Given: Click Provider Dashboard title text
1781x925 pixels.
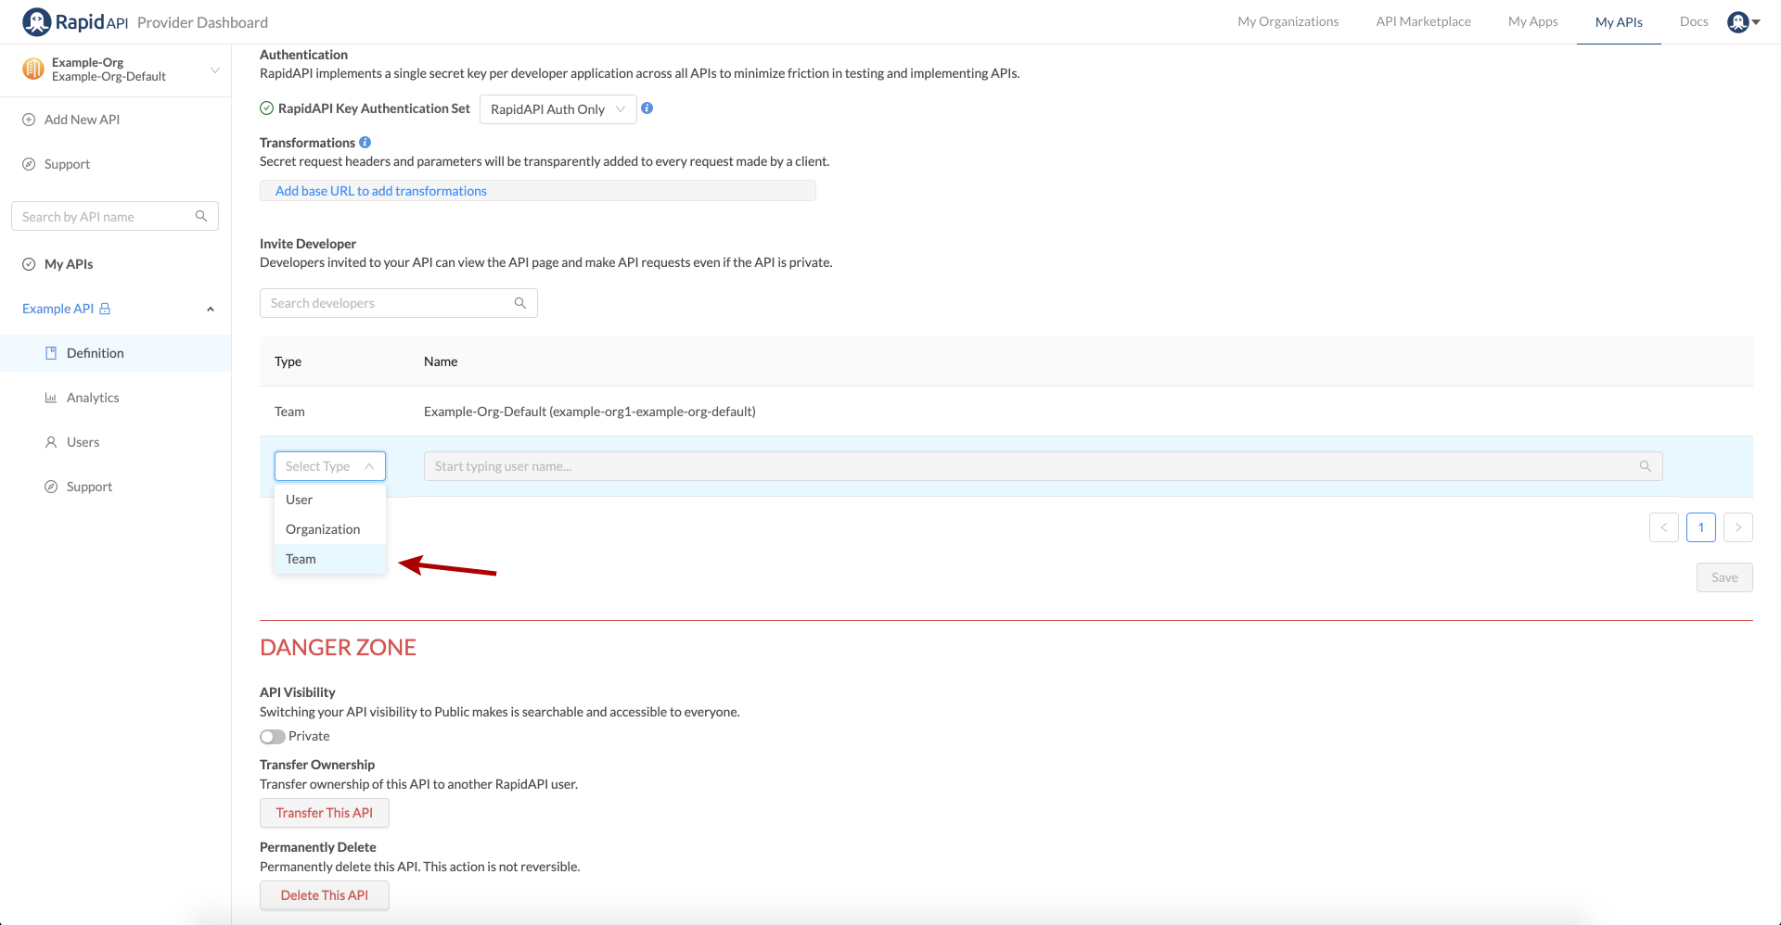Looking at the screenshot, I should 202,22.
